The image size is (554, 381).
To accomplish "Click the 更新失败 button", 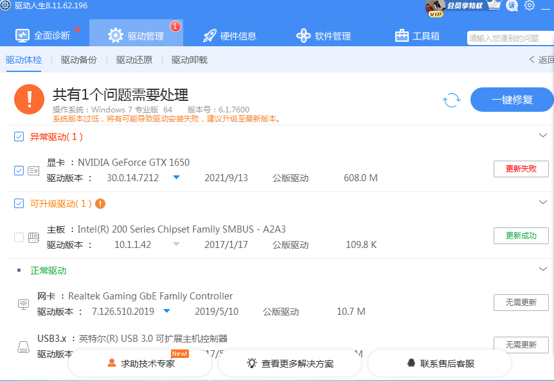I will click(521, 169).
